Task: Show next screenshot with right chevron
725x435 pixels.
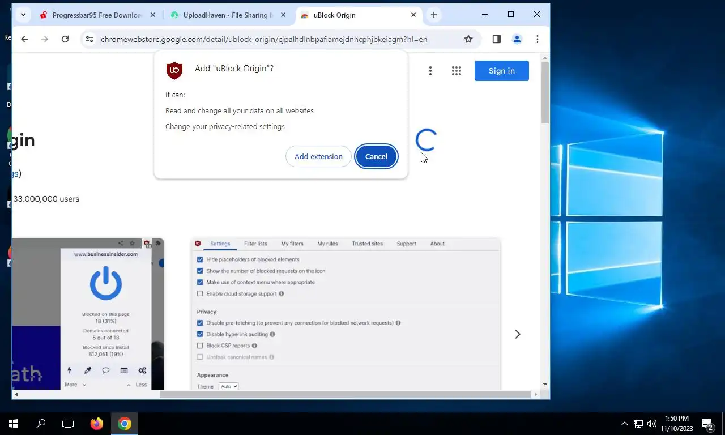Action: pos(517,334)
